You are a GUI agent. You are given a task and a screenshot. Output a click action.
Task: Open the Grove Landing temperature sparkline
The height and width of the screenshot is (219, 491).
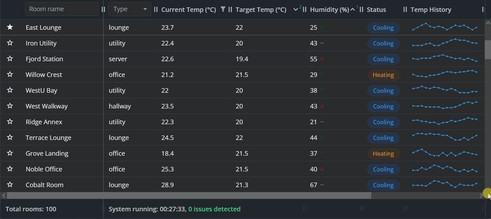(x=445, y=153)
